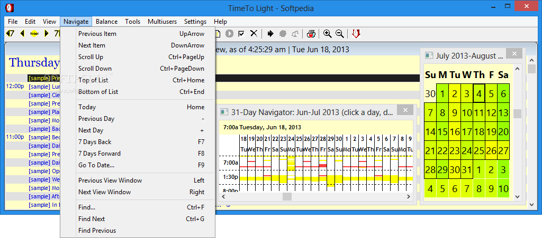Image resolution: width=542 pixels, height=238 pixels.
Task: Click the main view scrollbar up arrow
Action: click(531, 59)
